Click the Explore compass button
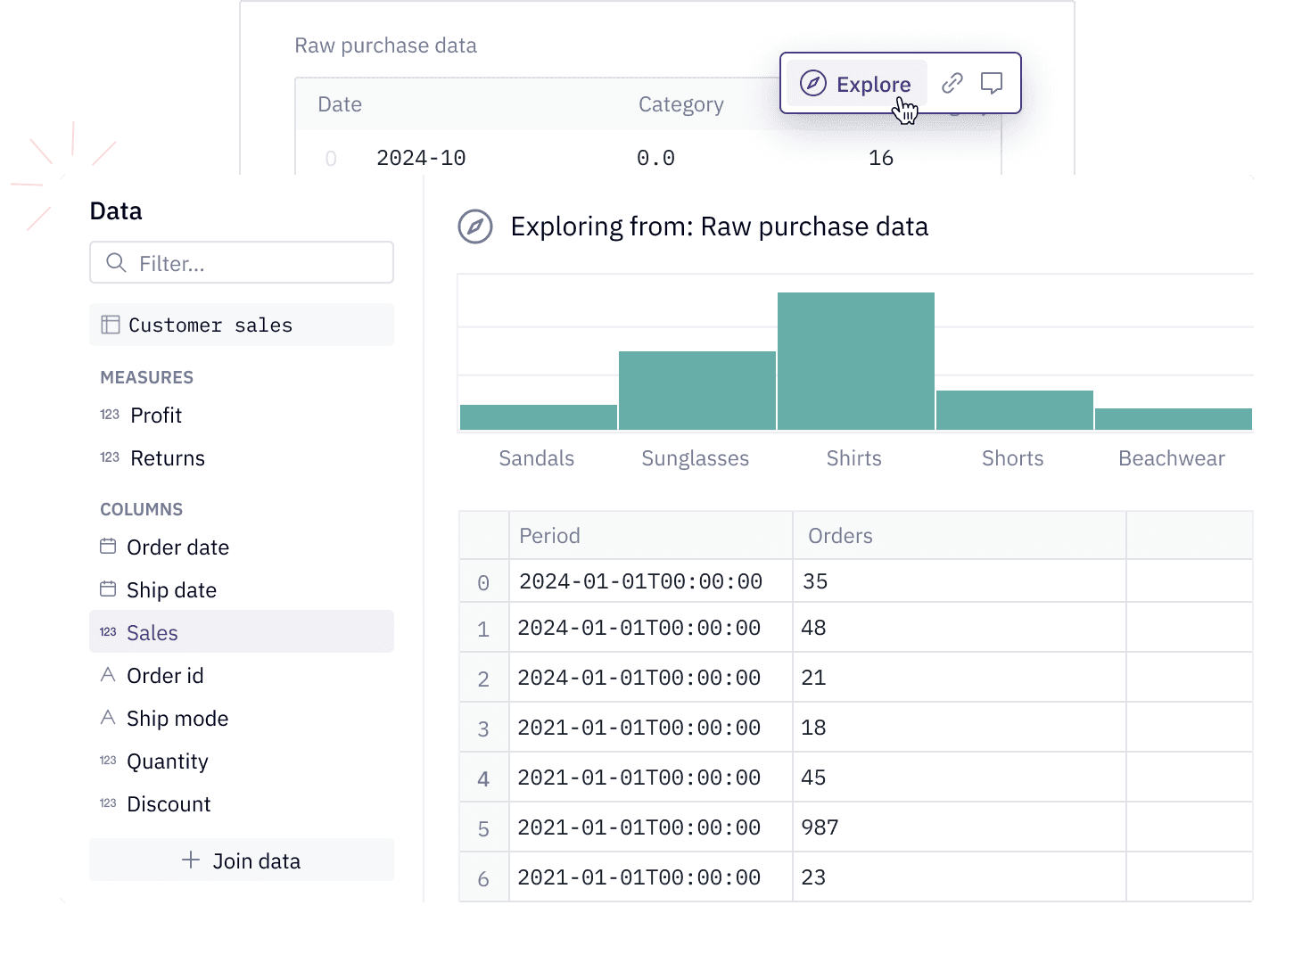 [856, 84]
